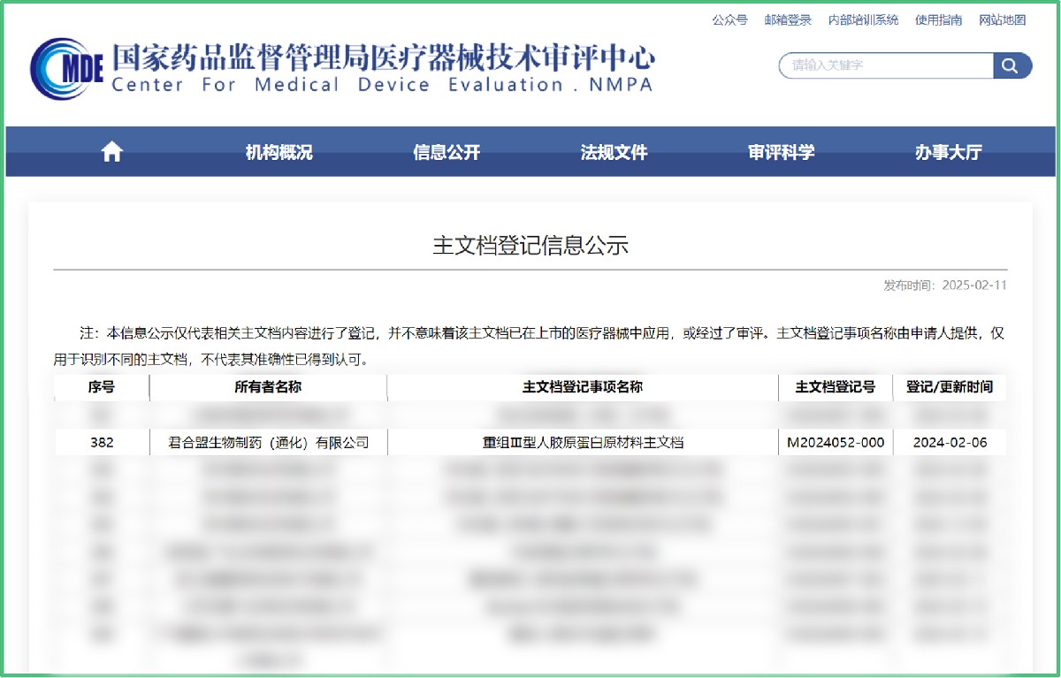Go to the 审评科学 section
Viewport: 1061px width, 678px height.
point(781,152)
